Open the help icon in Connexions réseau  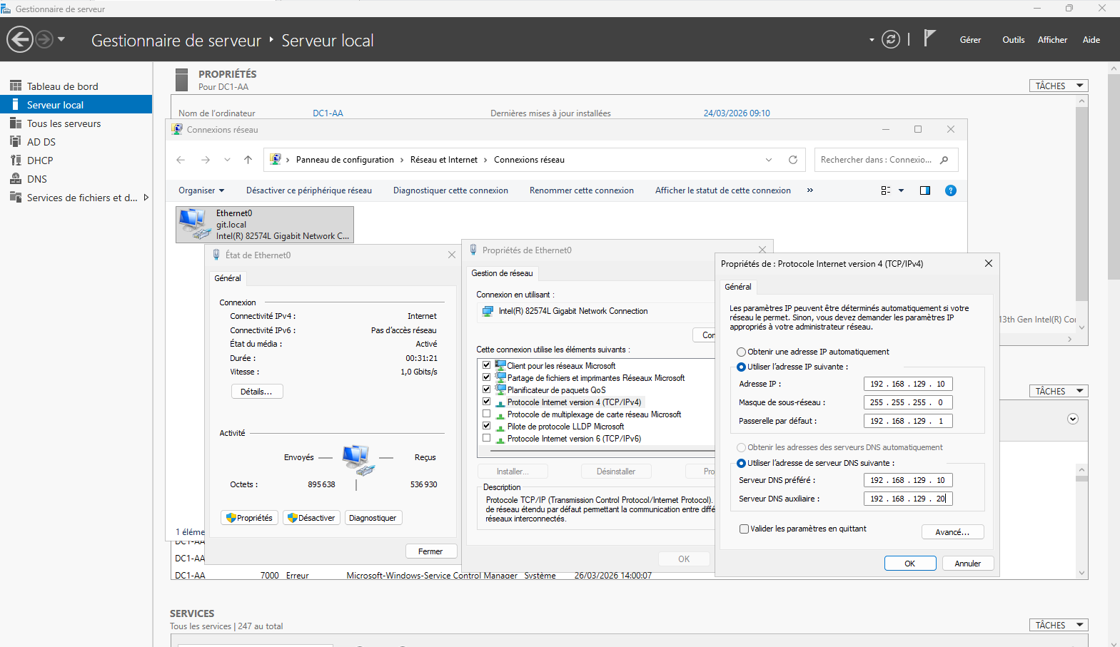click(x=951, y=190)
